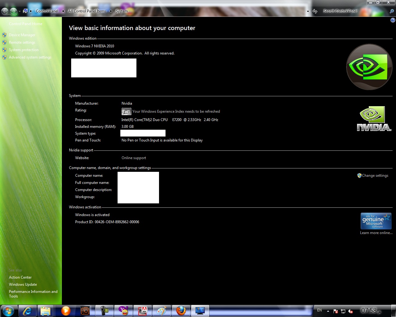Viewport: 396px width, 317px height.
Task: Open the Action Center flag tray icon
Action: [x=336, y=311]
